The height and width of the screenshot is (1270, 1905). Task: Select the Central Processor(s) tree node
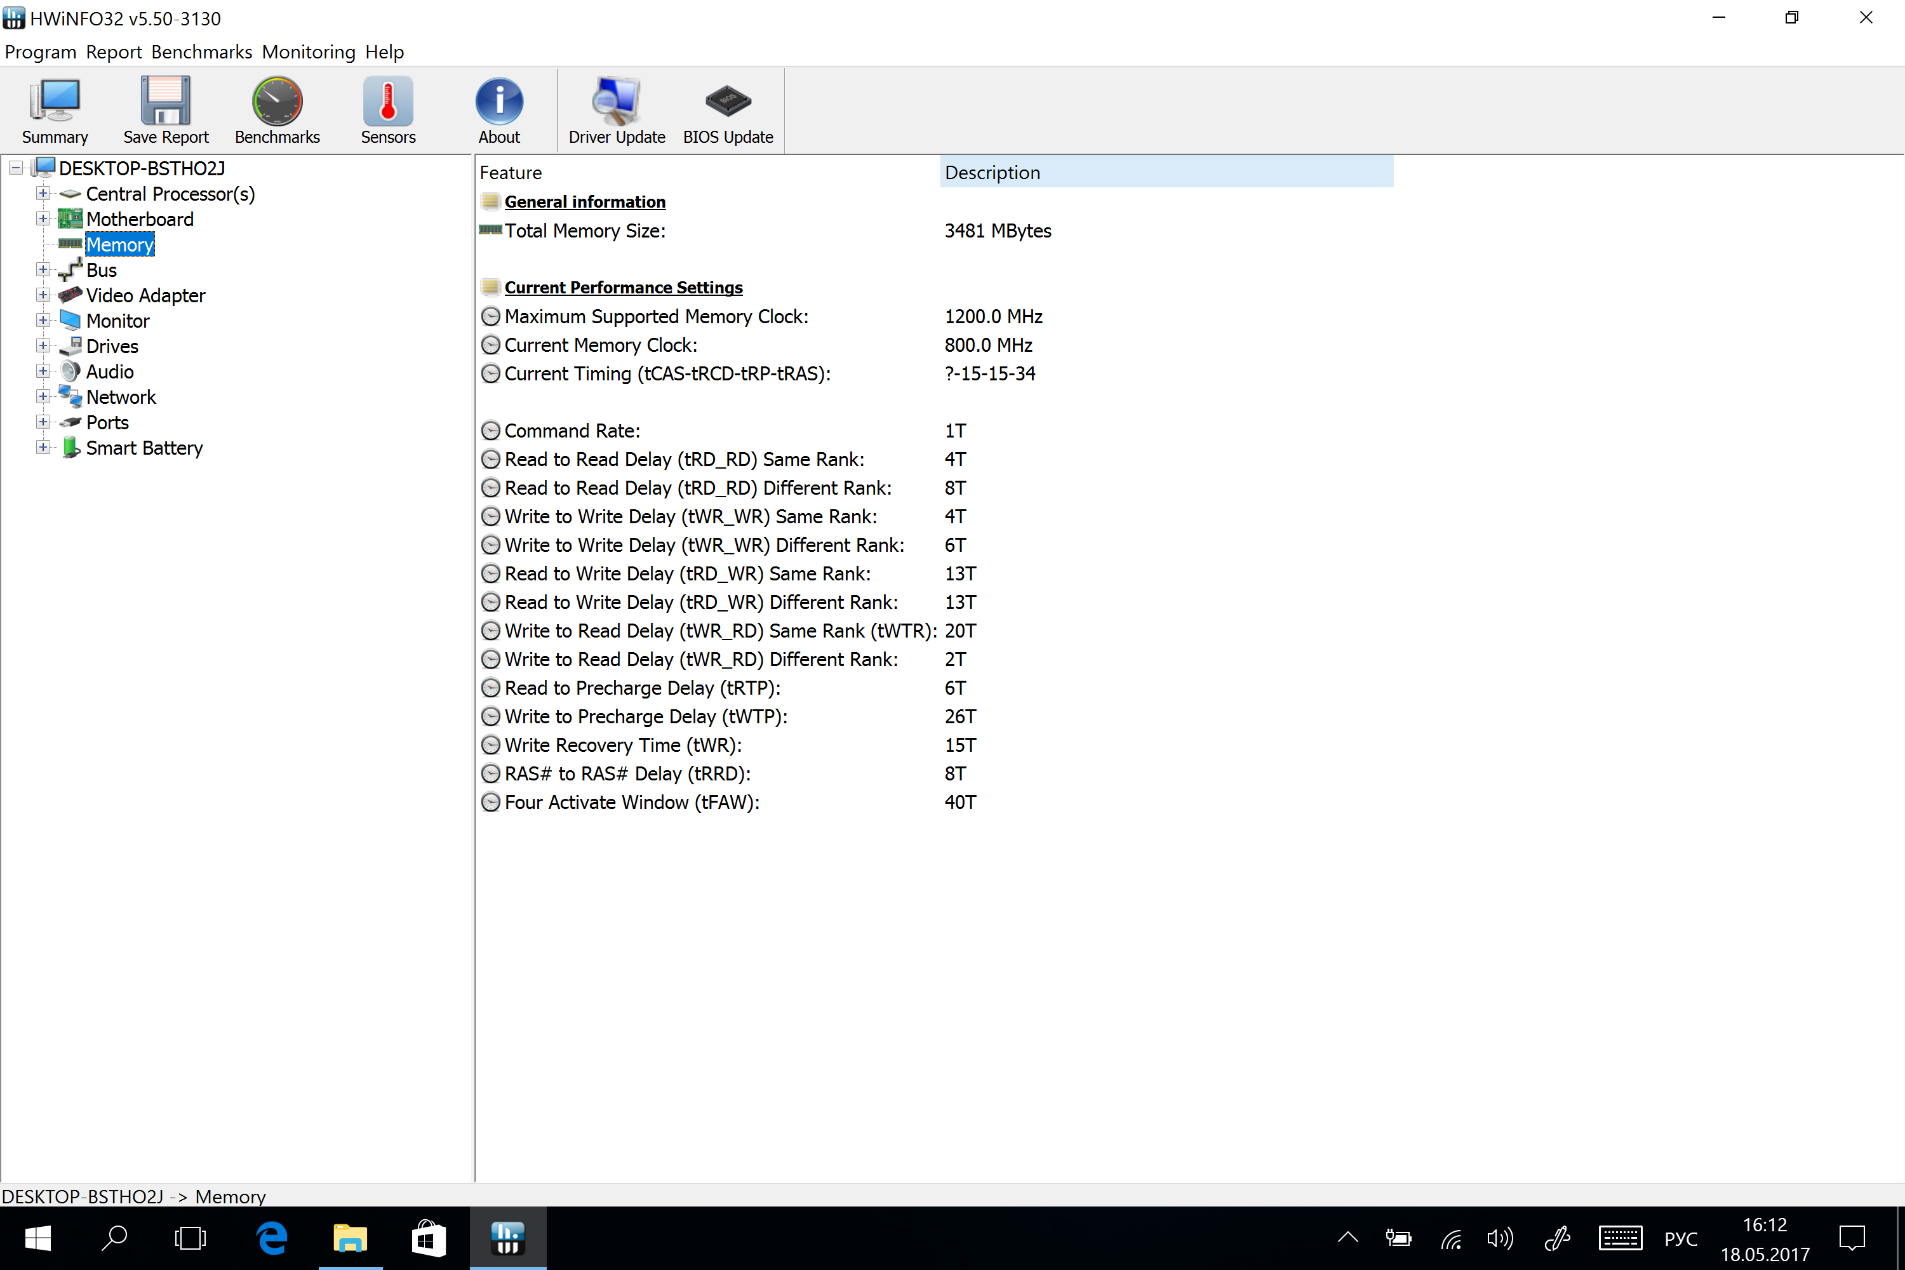(170, 194)
